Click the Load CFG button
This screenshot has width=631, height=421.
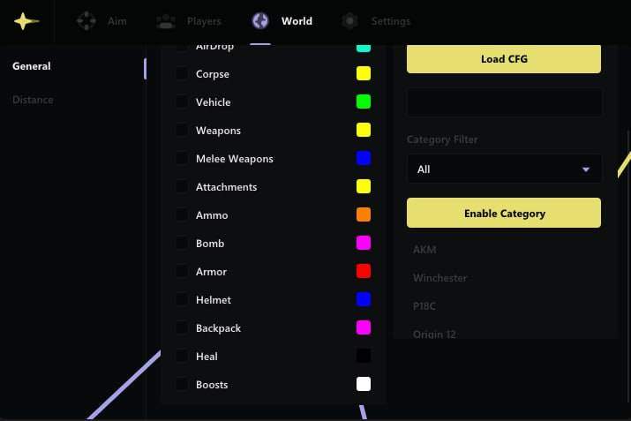[504, 59]
